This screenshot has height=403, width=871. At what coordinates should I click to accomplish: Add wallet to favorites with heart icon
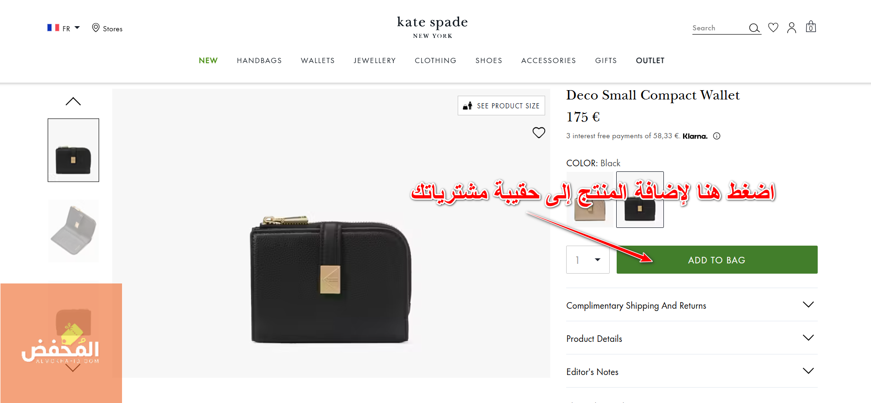coord(539,133)
